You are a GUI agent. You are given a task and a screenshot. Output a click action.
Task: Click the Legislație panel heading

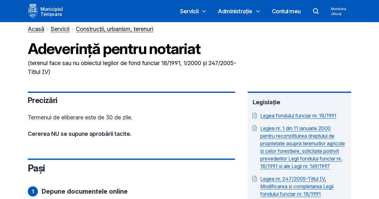(x=266, y=102)
